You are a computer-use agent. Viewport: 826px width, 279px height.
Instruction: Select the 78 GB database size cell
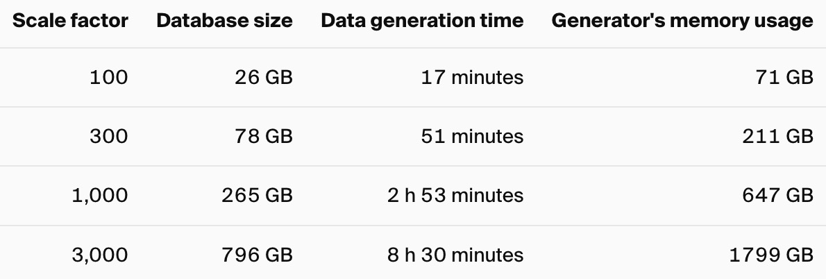263,136
